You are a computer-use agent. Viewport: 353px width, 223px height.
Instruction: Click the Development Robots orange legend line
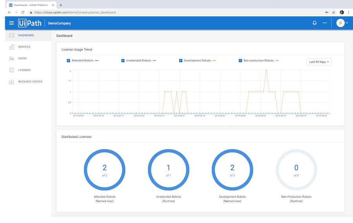pos(214,60)
